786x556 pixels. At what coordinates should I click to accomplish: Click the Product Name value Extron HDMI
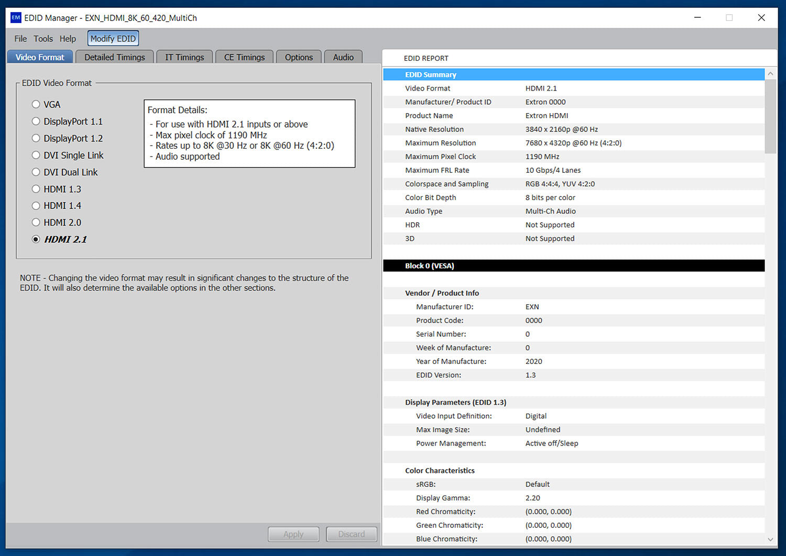pyautogui.click(x=547, y=116)
